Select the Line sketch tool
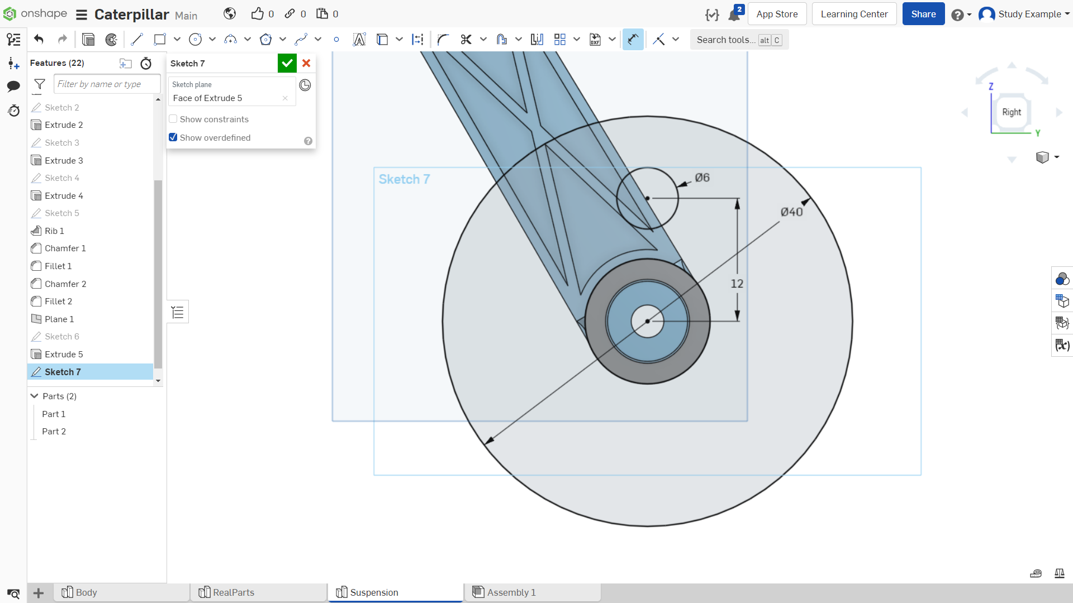This screenshot has width=1073, height=603. [x=137, y=40]
